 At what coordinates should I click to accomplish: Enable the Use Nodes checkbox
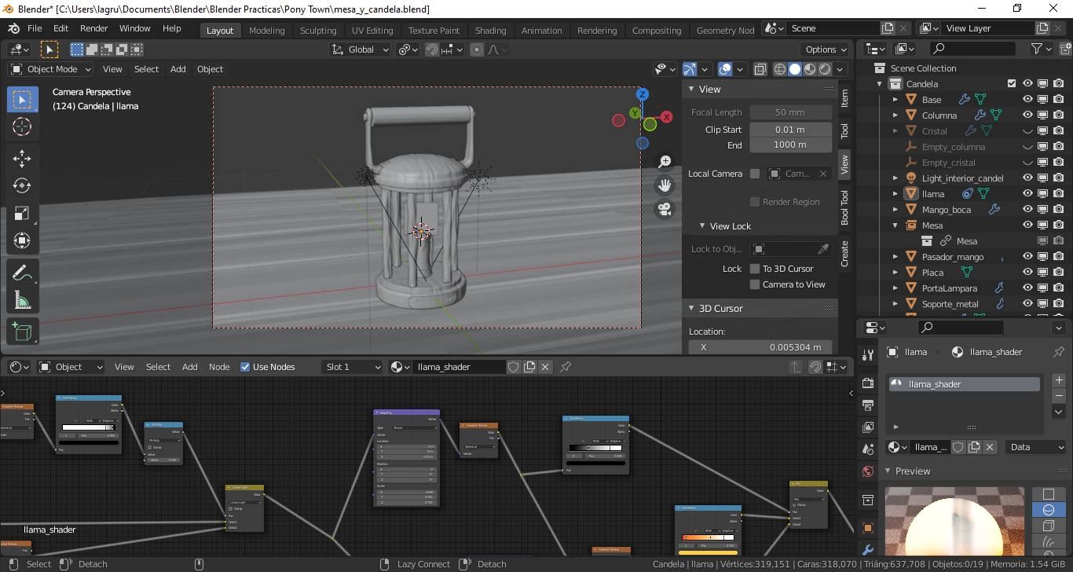click(245, 367)
